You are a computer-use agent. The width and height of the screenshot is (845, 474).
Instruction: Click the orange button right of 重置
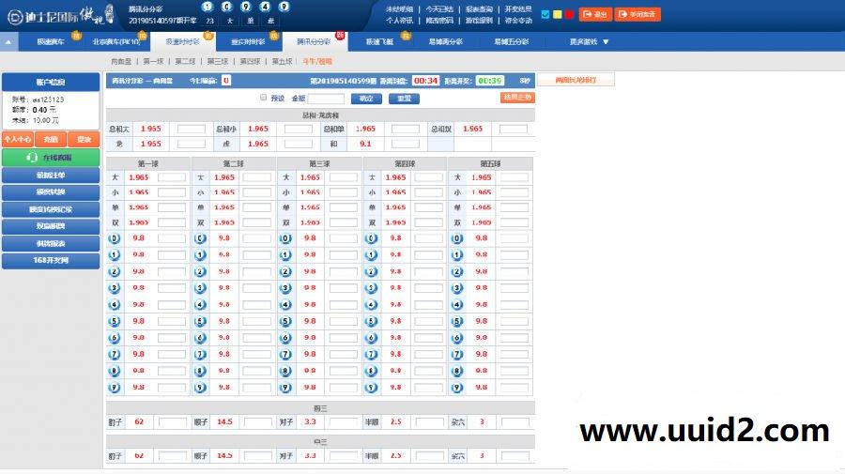[x=516, y=98]
